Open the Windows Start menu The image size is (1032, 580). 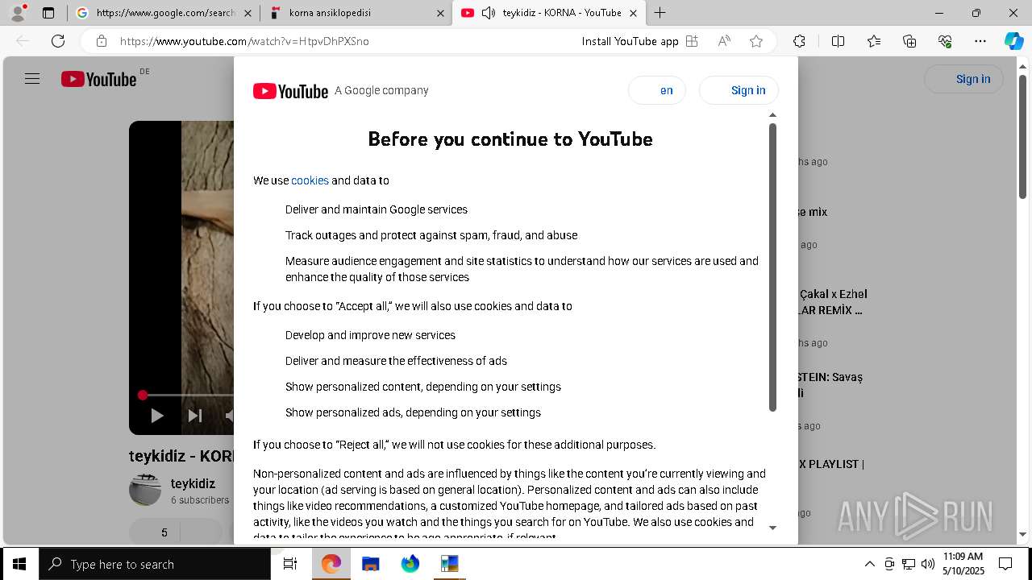click(19, 564)
